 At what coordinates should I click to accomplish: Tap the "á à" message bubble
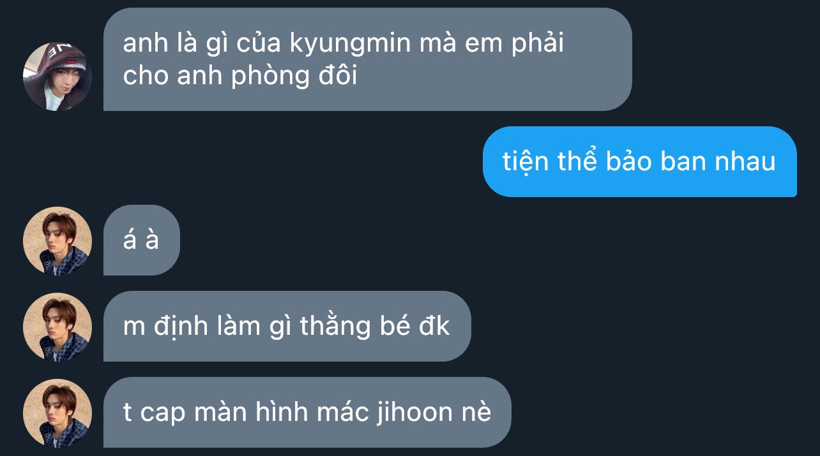[x=141, y=240]
